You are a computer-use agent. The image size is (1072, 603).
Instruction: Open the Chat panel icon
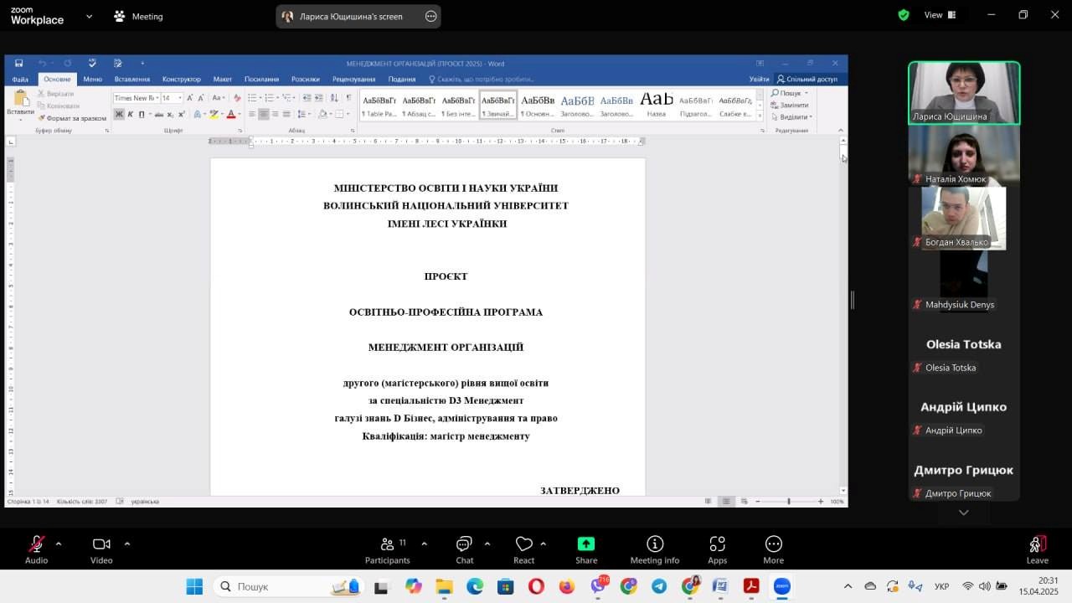[464, 543]
